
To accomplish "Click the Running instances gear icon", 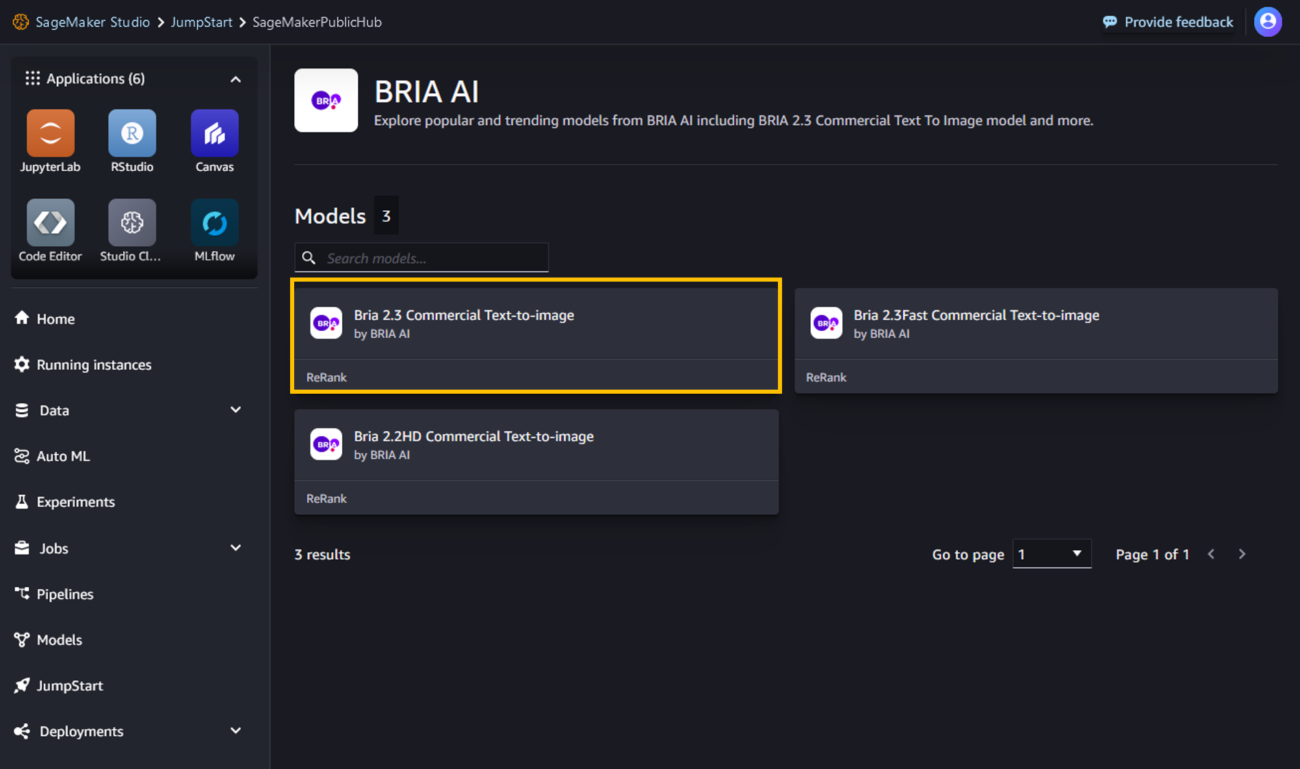I will [22, 364].
